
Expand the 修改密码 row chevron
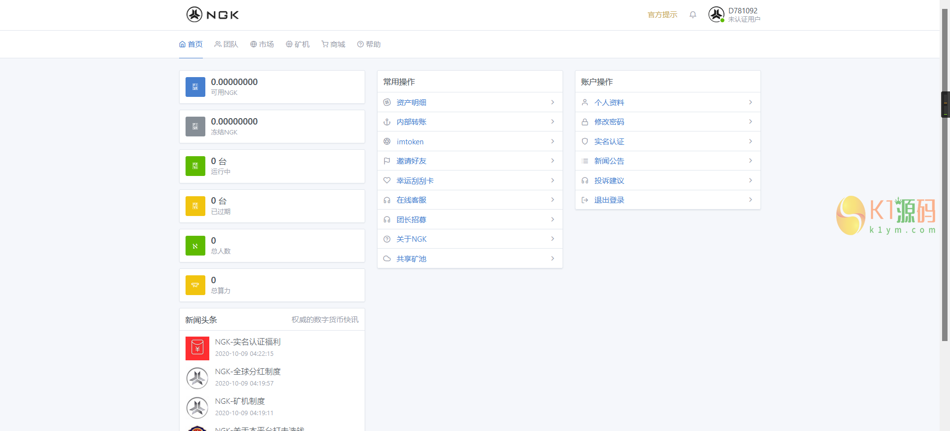751,122
